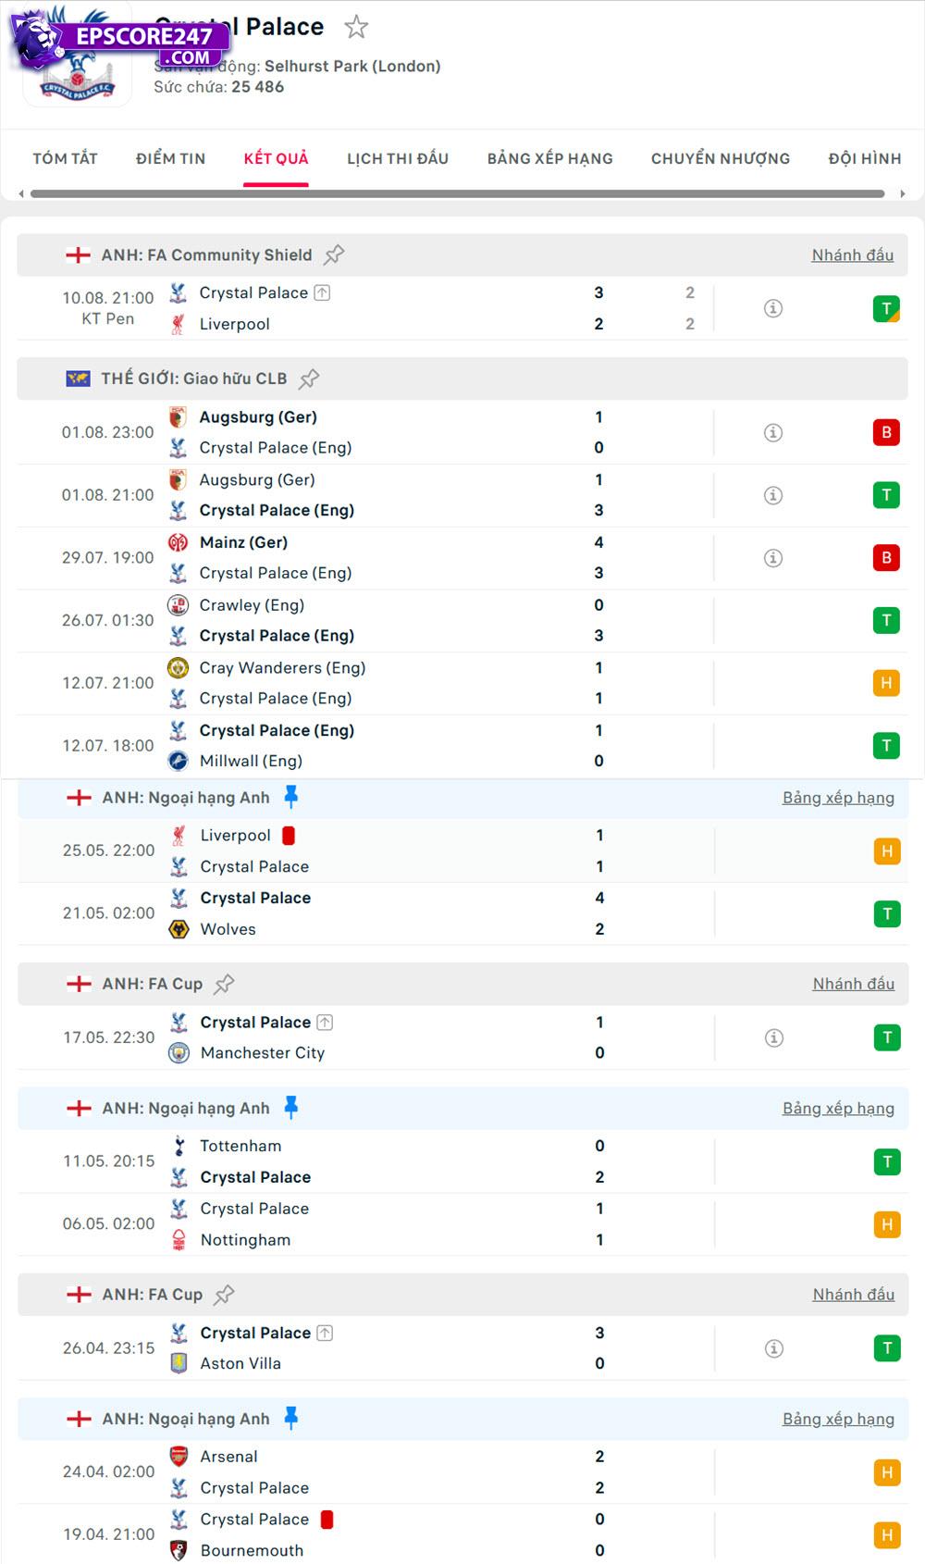
Task: Click the Arsenal club crest
Action: tap(179, 1456)
